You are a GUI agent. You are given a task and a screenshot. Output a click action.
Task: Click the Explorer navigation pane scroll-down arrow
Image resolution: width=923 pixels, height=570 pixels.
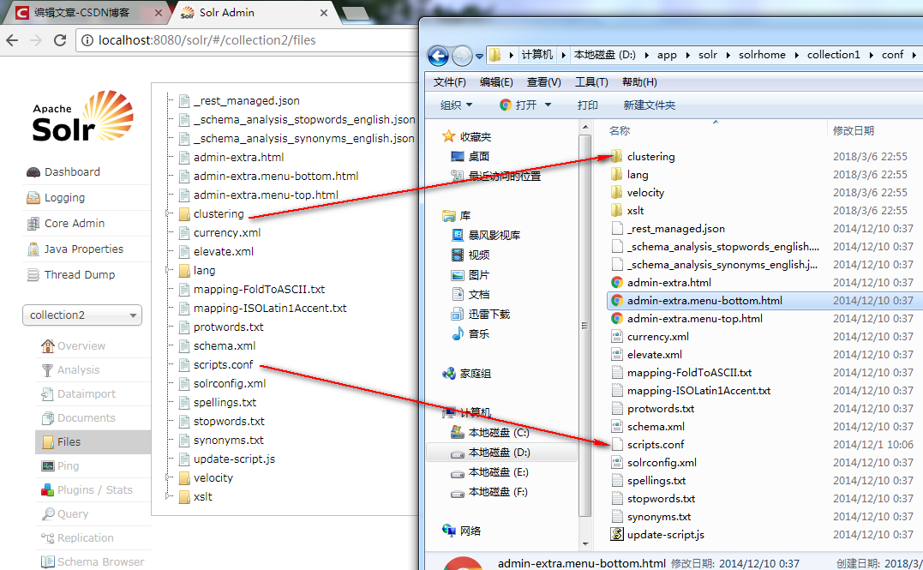[x=585, y=543]
